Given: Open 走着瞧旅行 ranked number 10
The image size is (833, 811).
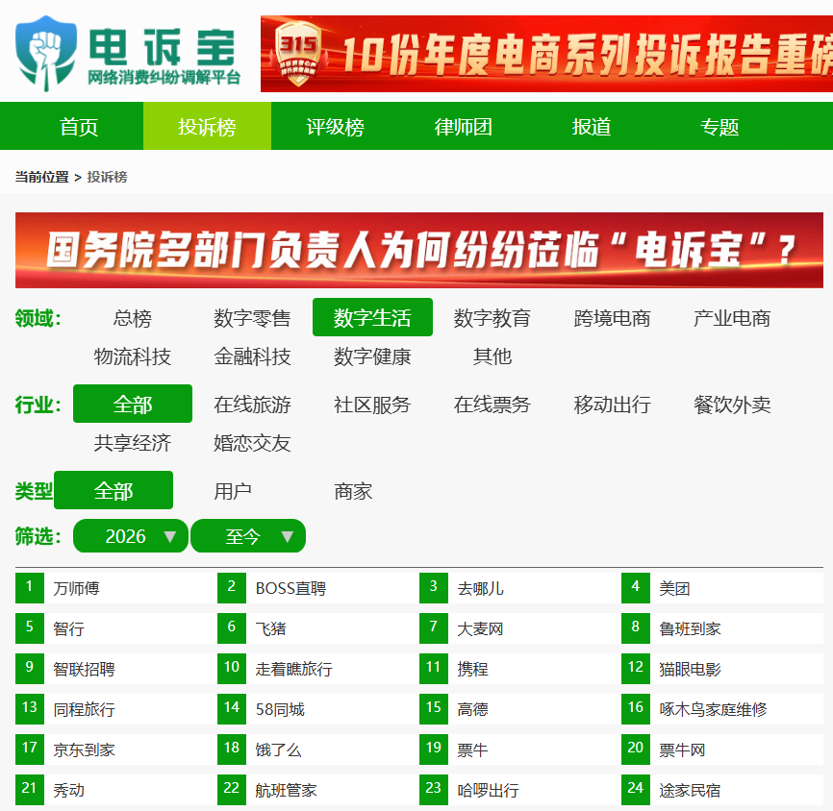Looking at the screenshot, I should [x=293, y=669].
